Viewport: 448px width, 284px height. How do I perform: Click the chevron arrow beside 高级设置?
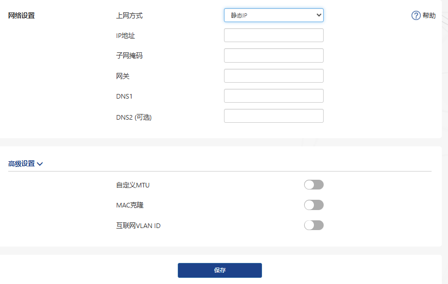(x=40, y=164)
